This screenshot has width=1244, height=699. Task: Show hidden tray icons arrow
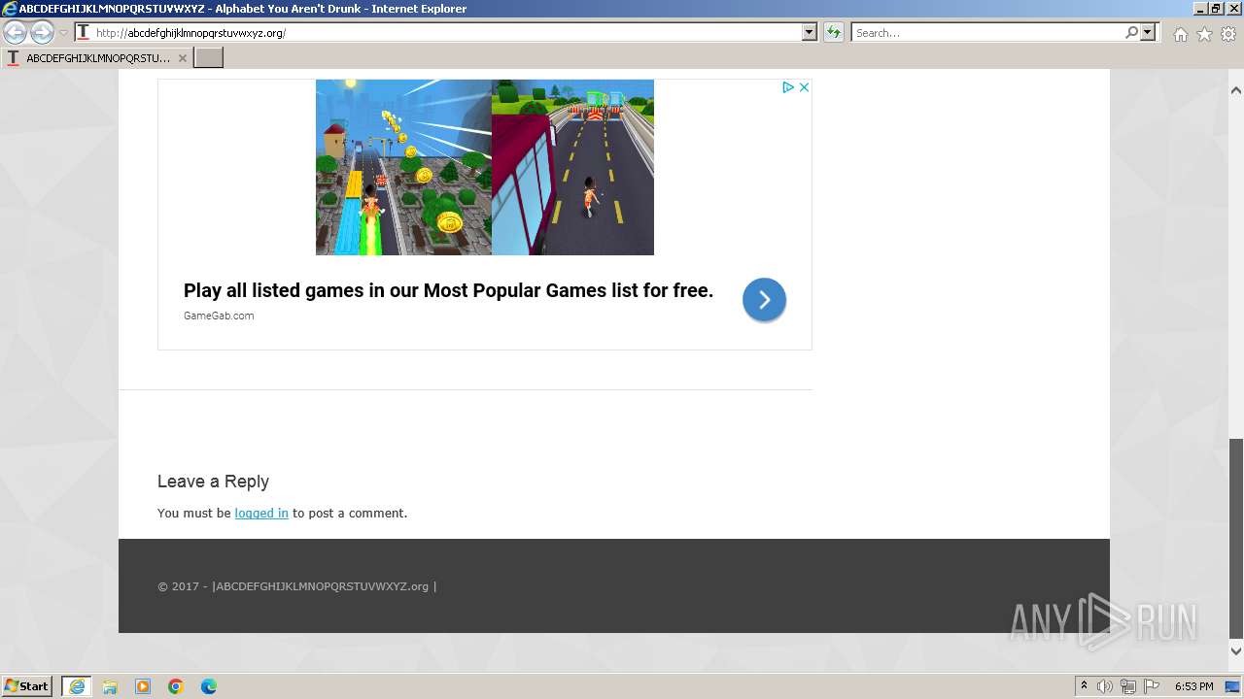click(1084, 686)
